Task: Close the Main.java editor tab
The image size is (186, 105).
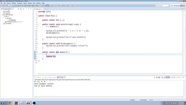Action: [x=42, y=9]
